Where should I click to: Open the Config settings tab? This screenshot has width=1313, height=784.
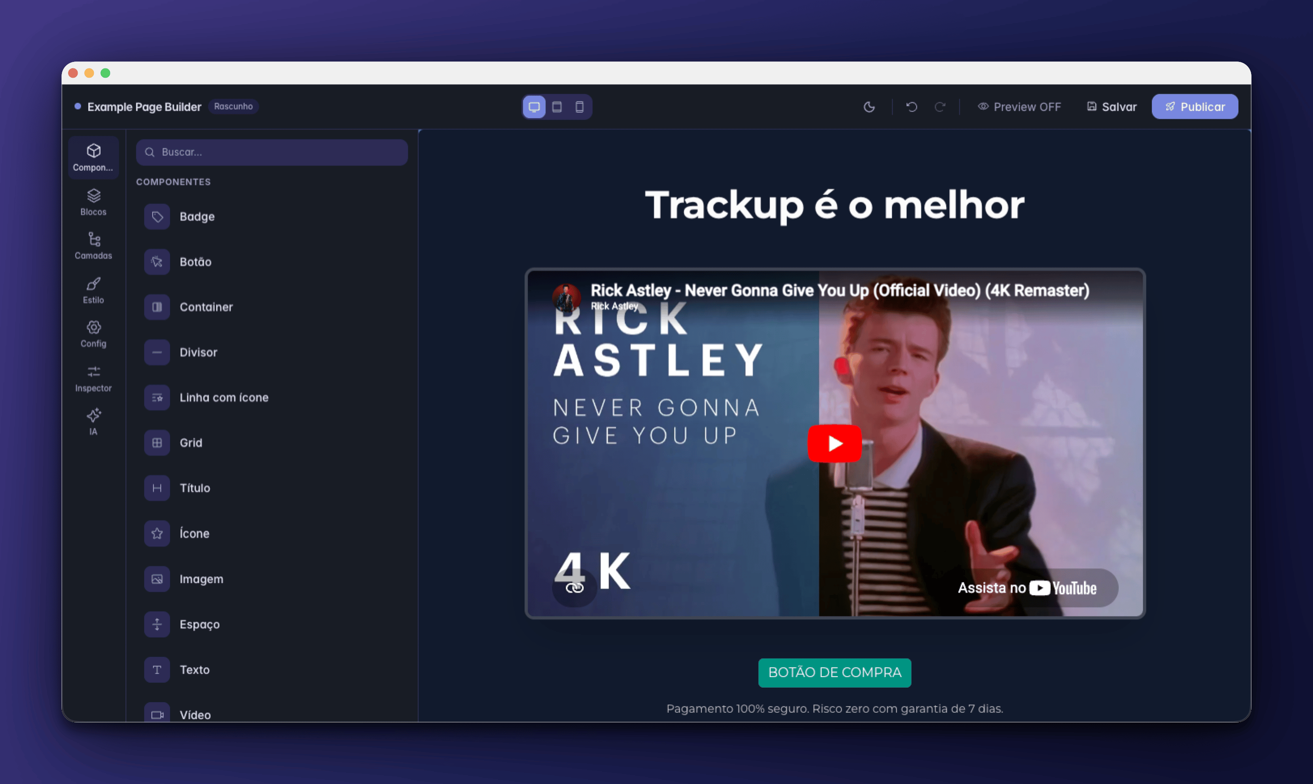click(93, 334)
